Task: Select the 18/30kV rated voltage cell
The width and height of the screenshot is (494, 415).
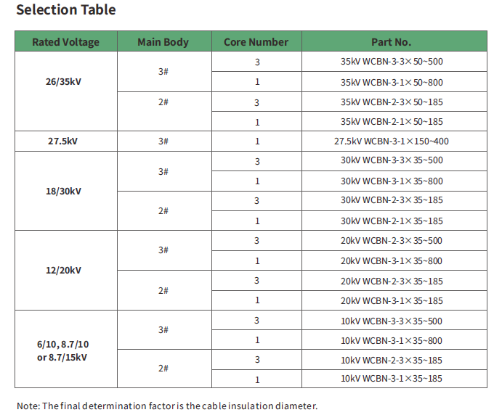Action: 64,191
